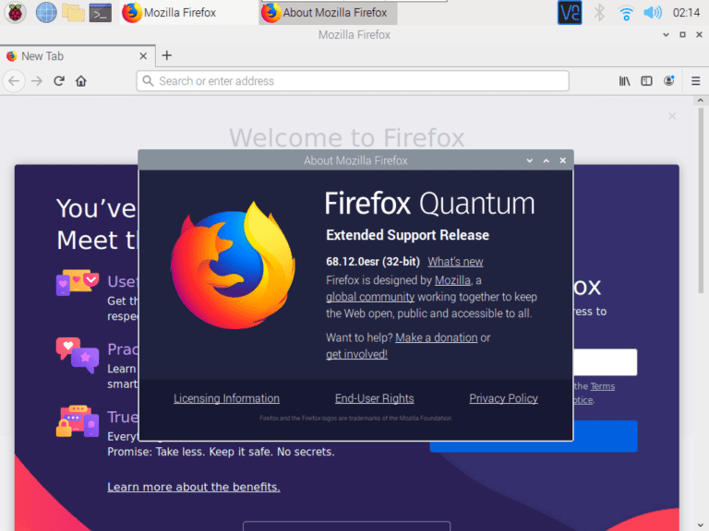Launch the web browser globe icon
Image resolution: width=709 pixels, height=531 pixels.
pos(46,12)
